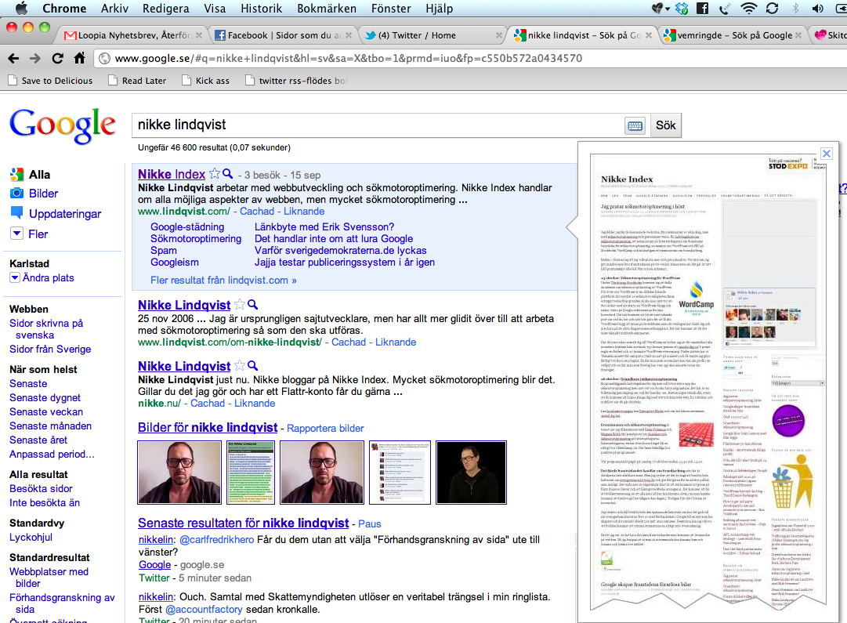Screen dimensions: 847x623
Task: Click the phone icon in menu bar
Action: click(725, 8)
